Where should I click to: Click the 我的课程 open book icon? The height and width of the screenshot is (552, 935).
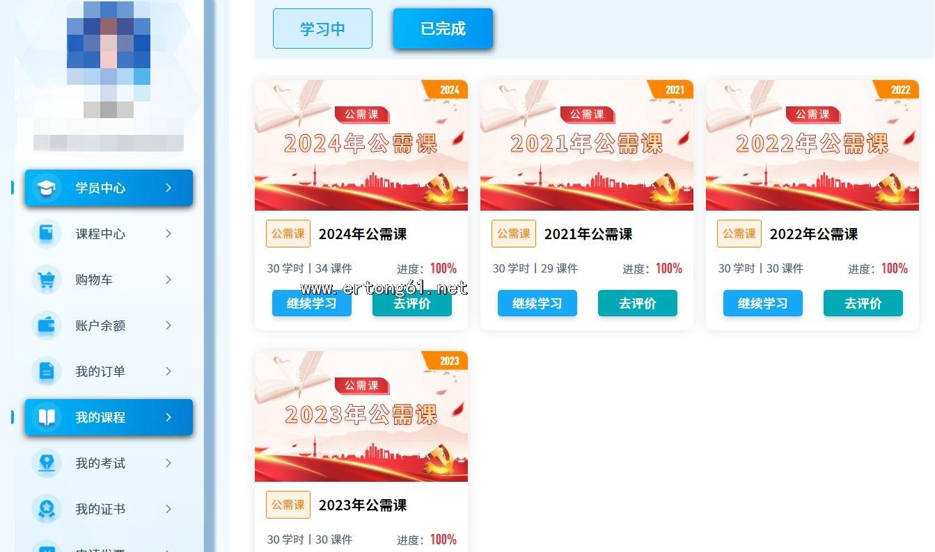[x=47, y=417]
